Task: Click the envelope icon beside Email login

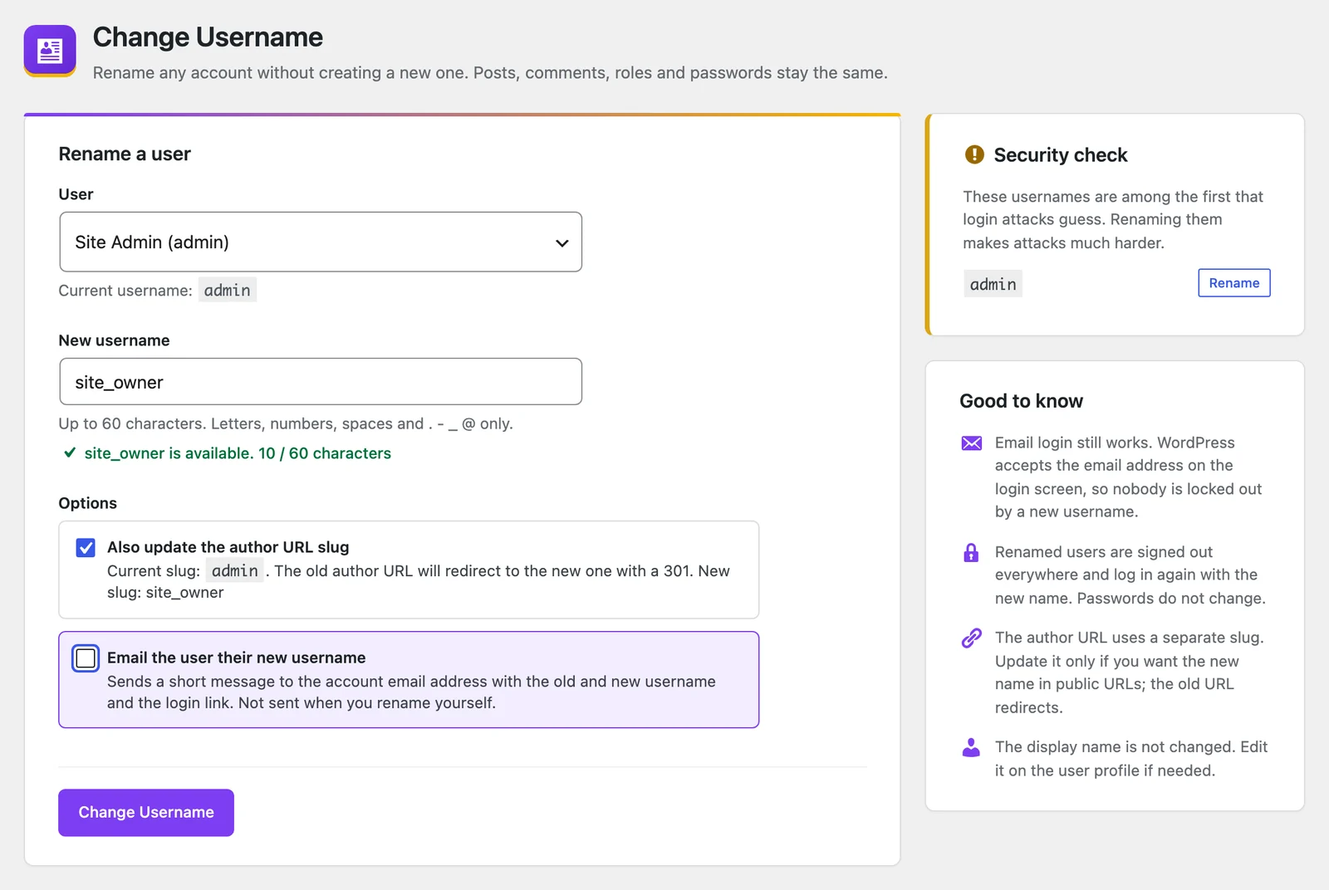Action: 971,443
